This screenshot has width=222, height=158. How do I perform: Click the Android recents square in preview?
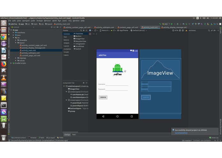click(x=132, y=116)
